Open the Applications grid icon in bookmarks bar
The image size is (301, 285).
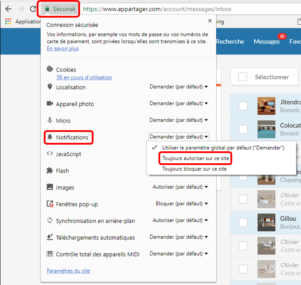[x=8, y=22]
